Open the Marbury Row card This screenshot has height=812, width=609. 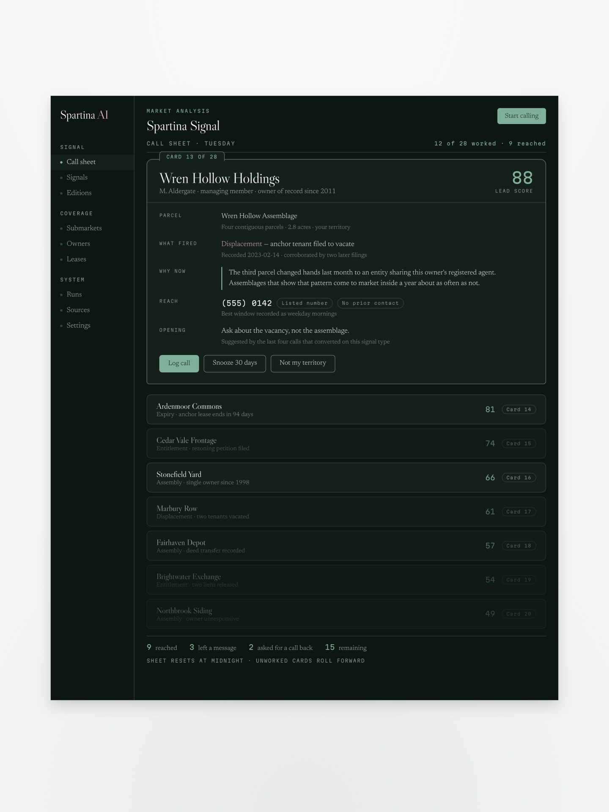(346, 512)
